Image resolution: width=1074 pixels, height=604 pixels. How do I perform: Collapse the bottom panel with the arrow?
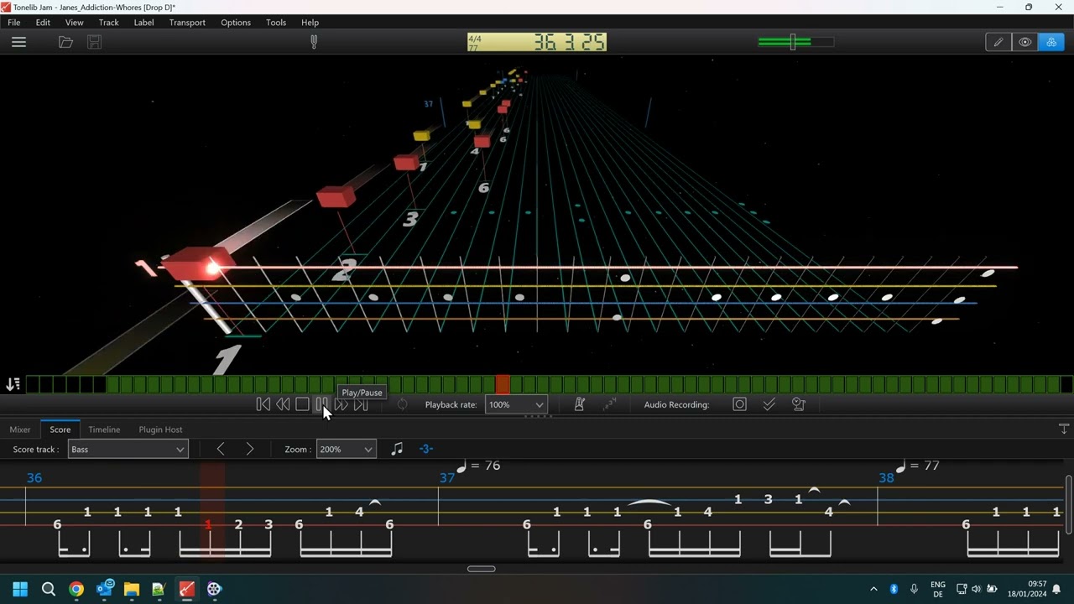point(1064,429)
